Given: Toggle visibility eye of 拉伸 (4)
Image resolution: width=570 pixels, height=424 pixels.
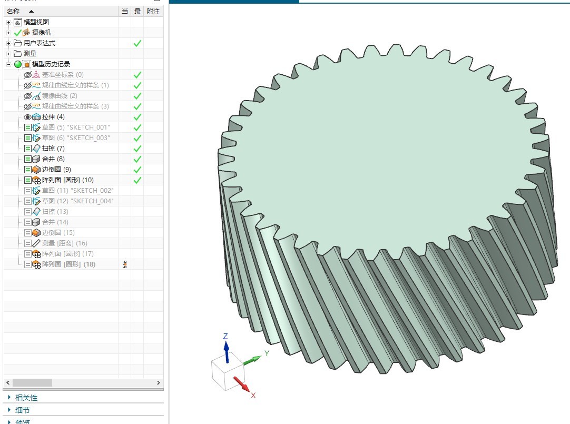Looking at the screenshot, I should 27,117.
